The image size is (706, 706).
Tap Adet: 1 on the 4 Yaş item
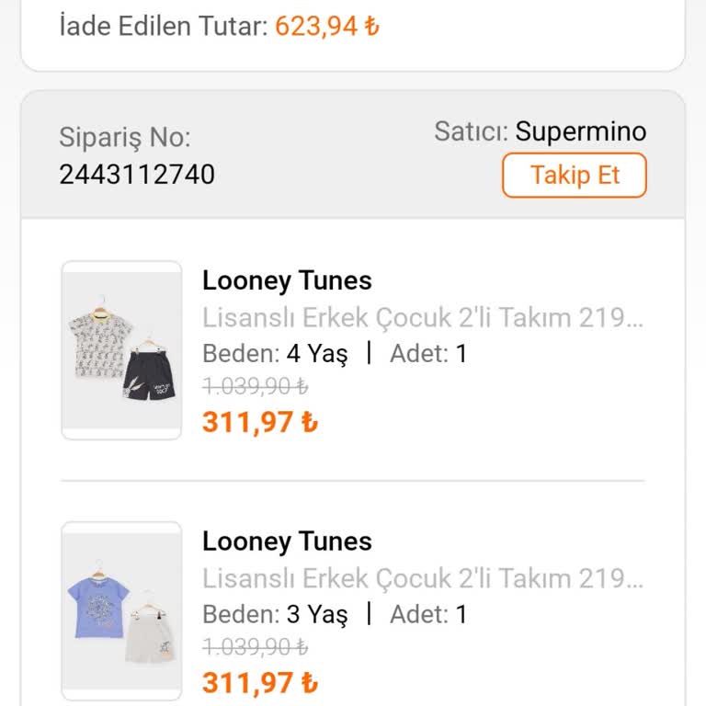[428, 354]
